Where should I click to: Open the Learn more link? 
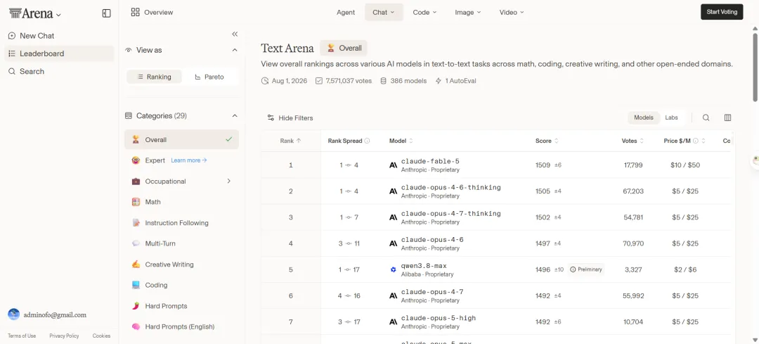click(189, 160)
